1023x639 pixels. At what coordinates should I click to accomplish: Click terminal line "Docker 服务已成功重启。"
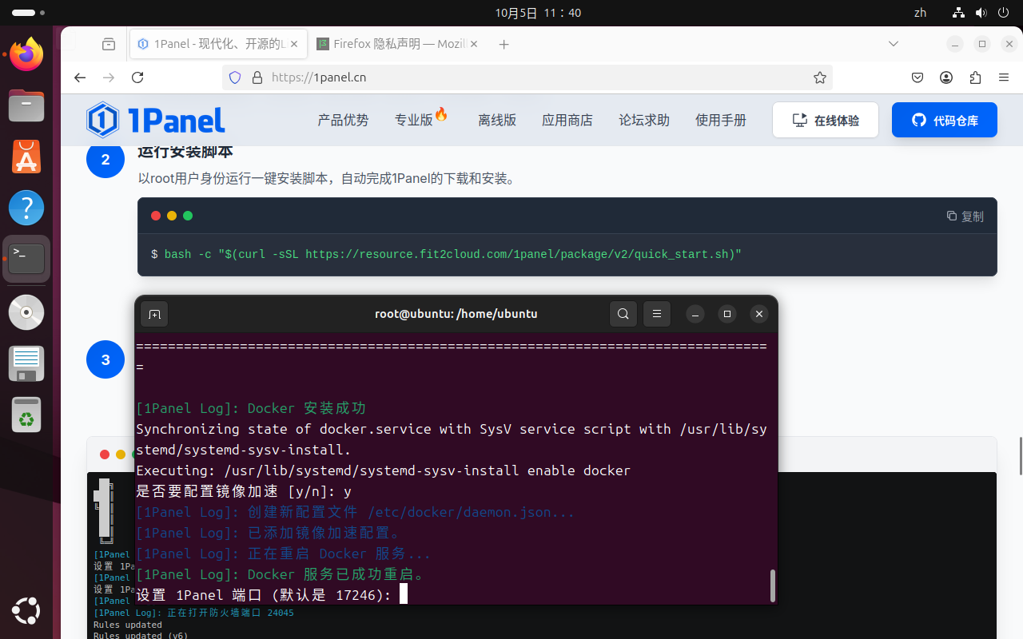pyautogui.click(x=280, y=574)
